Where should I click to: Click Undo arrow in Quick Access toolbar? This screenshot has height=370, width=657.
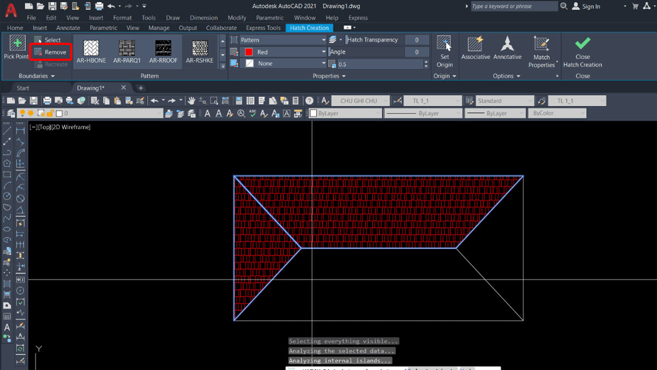[x=112, y=7]
